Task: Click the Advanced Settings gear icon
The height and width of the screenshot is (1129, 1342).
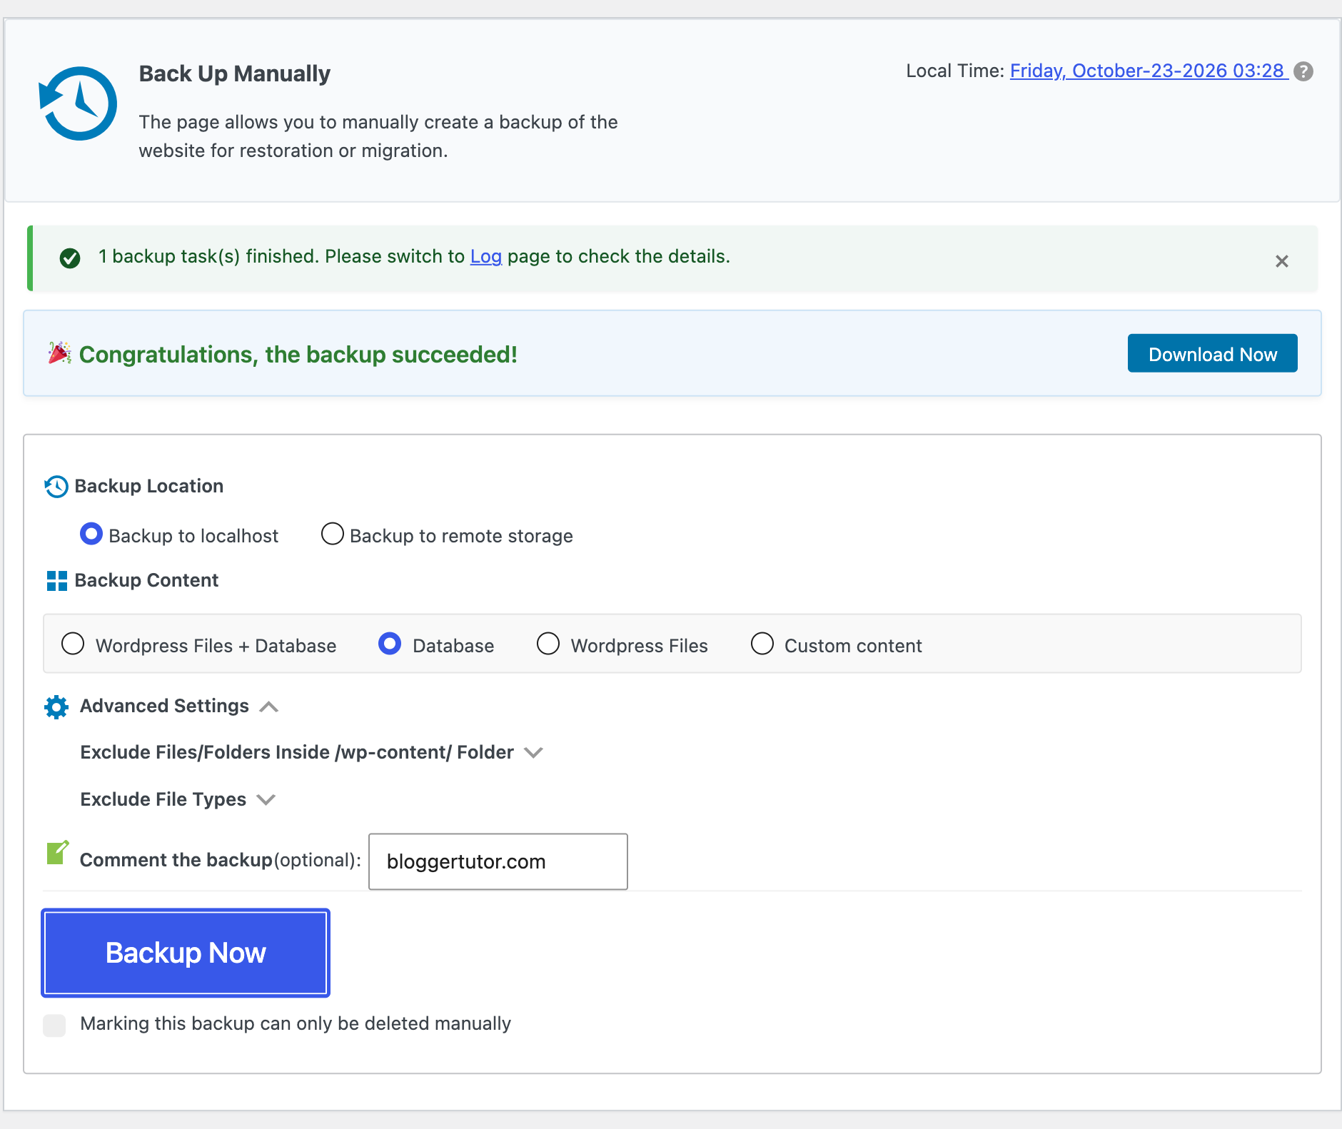Action: pos(56,707)
